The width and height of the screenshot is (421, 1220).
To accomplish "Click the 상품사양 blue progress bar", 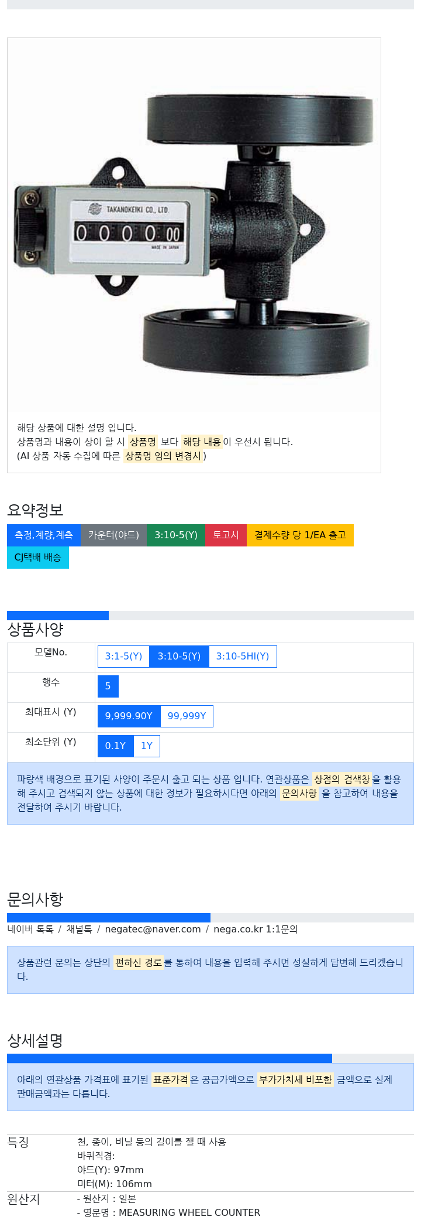I will (58, 616).
